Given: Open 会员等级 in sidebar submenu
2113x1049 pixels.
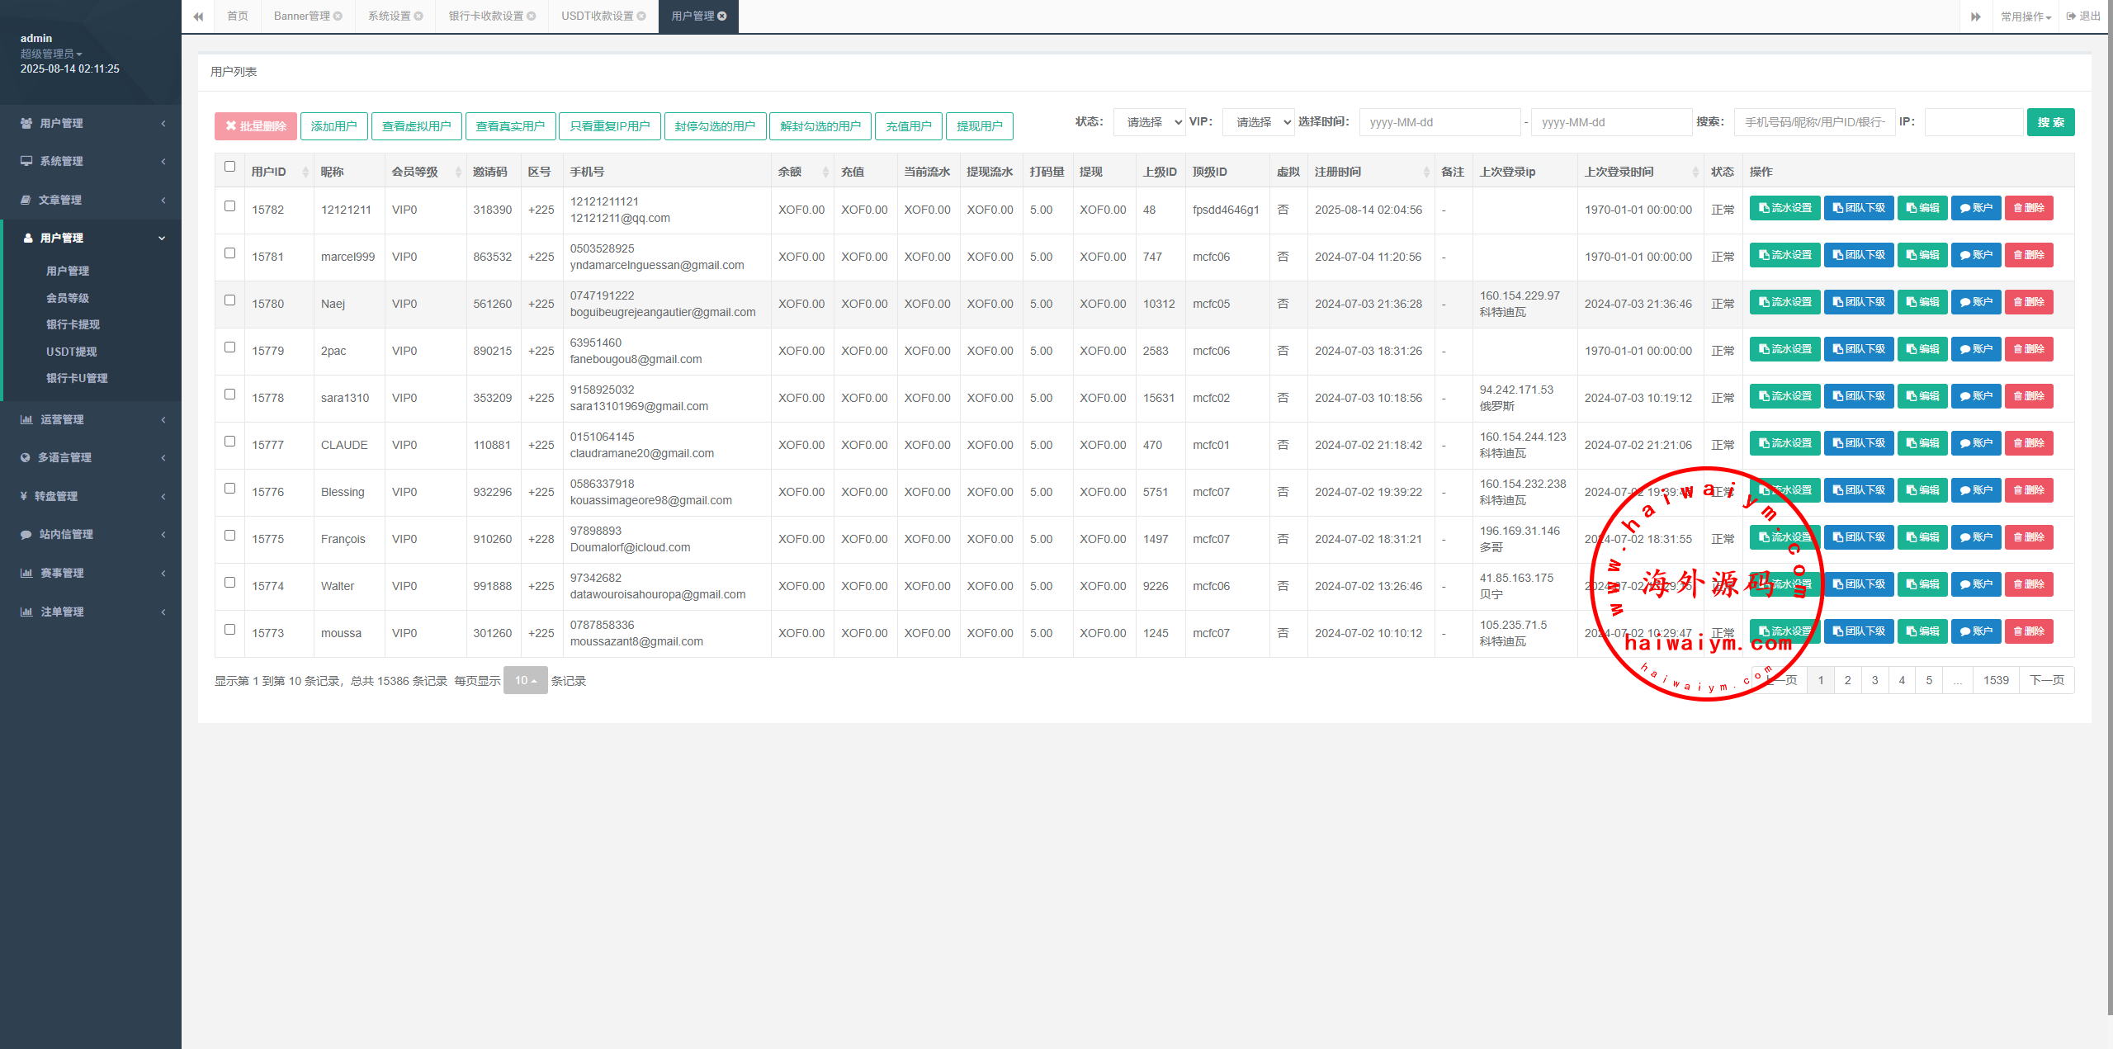Looking at the screenshot, I should pos(68,298).
